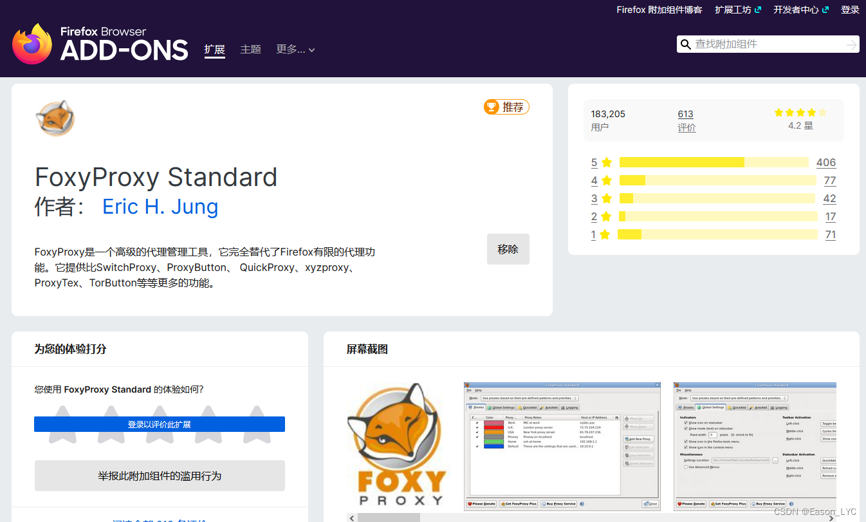Click the 4.2 星 star rating display
Screen dimensions: 866x522
pyautogui.click(x=800, y=113)
